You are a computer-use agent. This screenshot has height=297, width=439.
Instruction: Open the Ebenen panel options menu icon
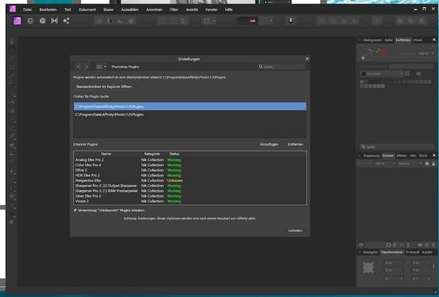tap(434, 155)
